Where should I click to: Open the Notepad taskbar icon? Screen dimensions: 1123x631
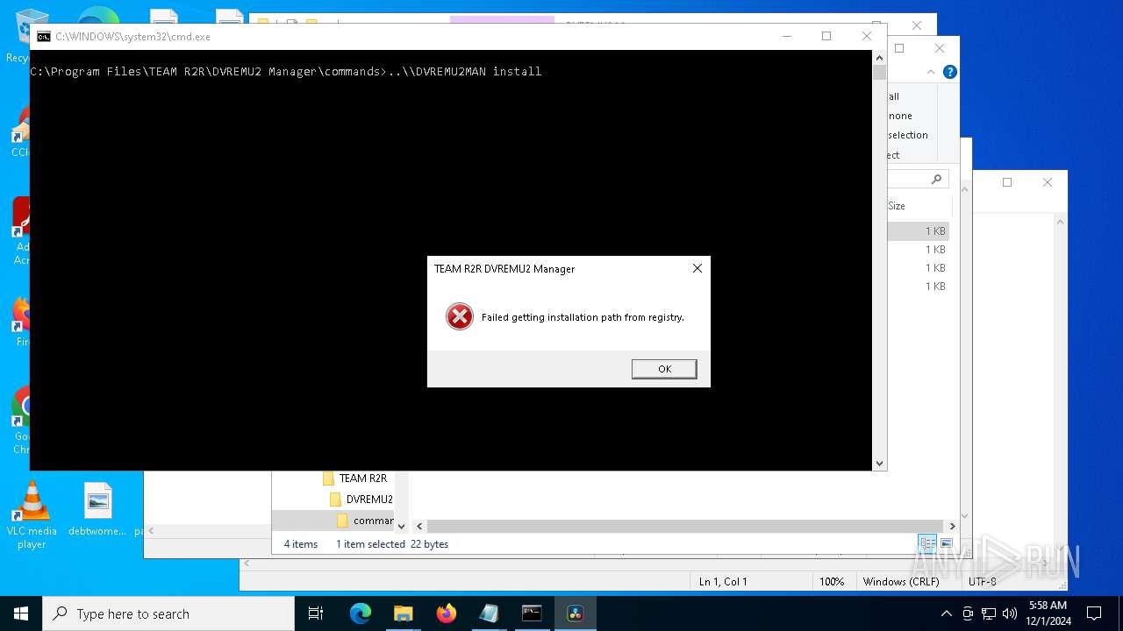tap(489, 613)
